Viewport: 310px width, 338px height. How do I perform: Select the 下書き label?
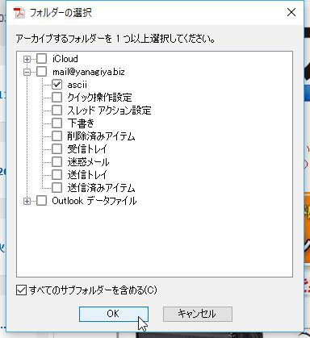[x=81, y=123]
